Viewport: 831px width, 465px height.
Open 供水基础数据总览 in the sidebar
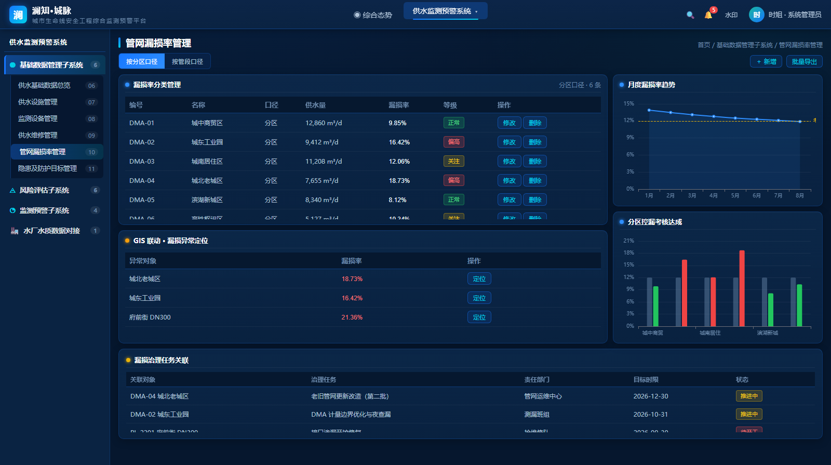coord(57,85)
